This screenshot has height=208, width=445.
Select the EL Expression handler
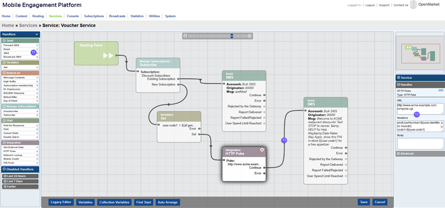[20, 89]
